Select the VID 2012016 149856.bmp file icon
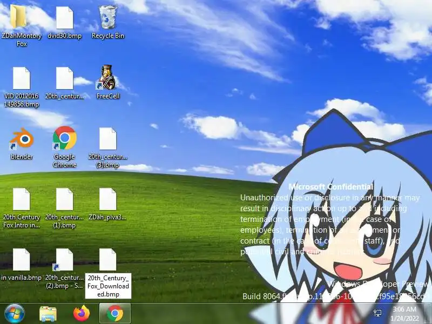The width and height of the screenshot is (432, 324). click(21, 78)
